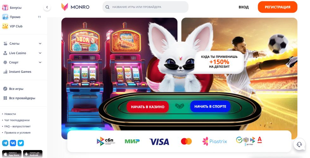310x158 pixels.
Task: Open the Twitter social icon
Action: [21, 143]
